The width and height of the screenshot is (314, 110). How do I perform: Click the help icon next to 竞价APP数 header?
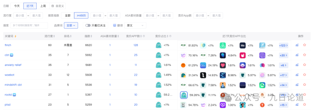(x=144, y=36)
